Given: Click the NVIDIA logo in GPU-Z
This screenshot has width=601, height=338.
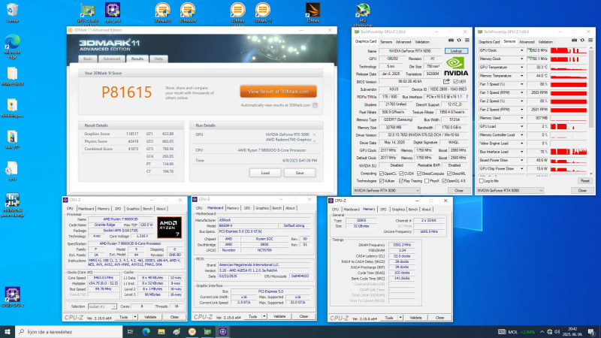Looking at the screenshot, I should pyautogui.click(x=456, y=66).
